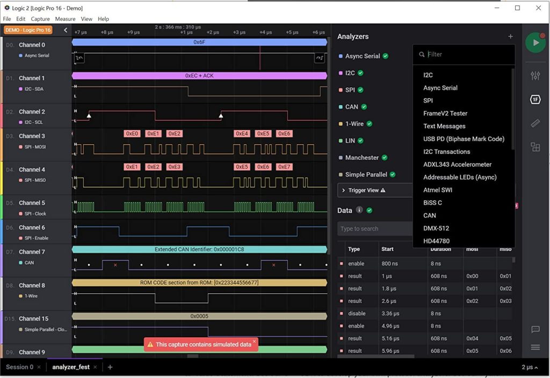Screen dimensions: 550x378
Task: Close the analyzer_fest tab
Action: click(95, 367)
